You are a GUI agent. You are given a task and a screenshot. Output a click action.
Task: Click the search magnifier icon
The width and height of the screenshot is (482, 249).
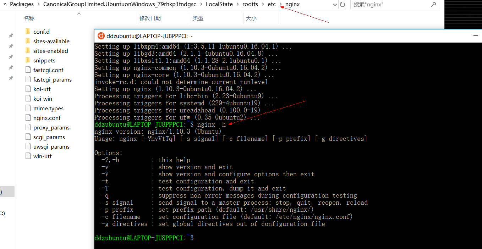(x=433, y=5)
